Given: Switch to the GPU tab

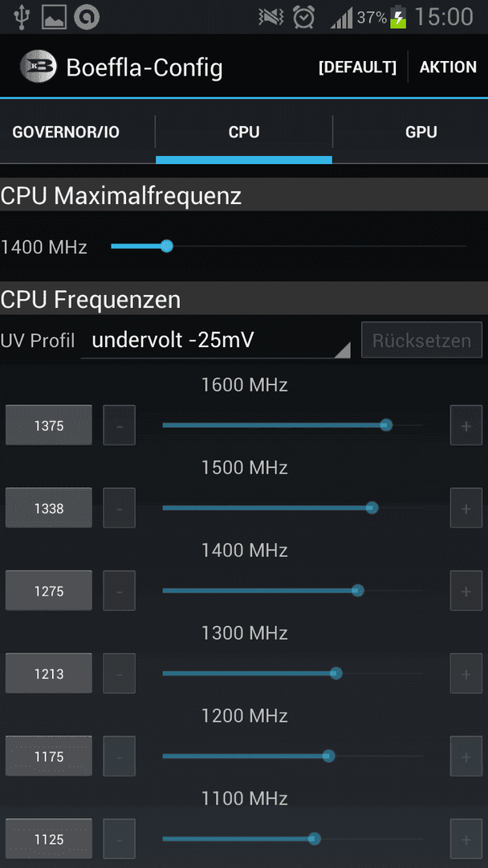Looking at the screenshot, I should (x=421, y=132).
